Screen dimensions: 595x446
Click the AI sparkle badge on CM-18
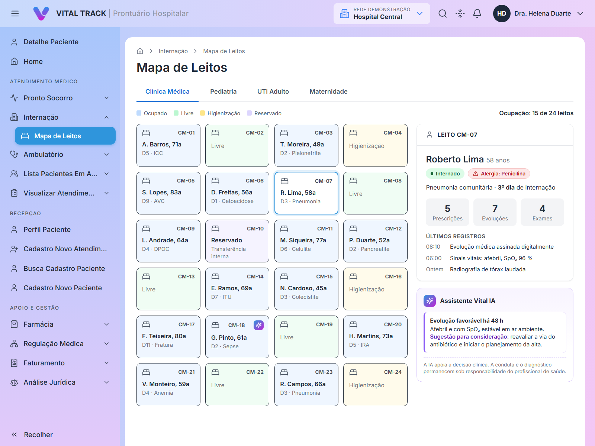(x=258, y=325)
